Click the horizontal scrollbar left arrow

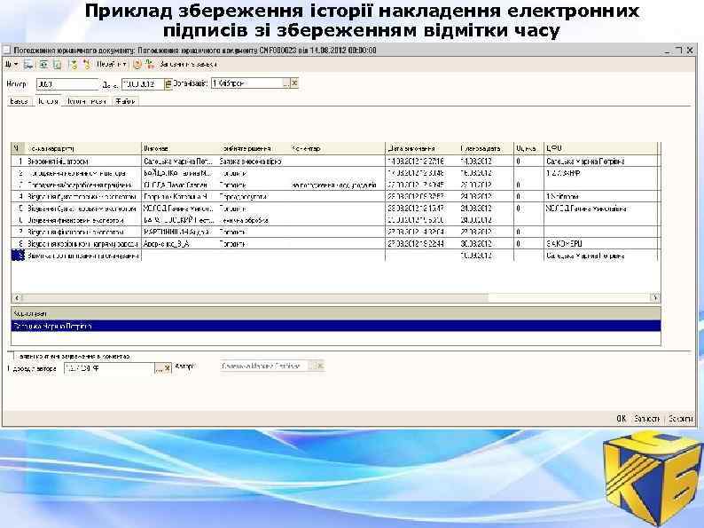click(x=17, y=297)
